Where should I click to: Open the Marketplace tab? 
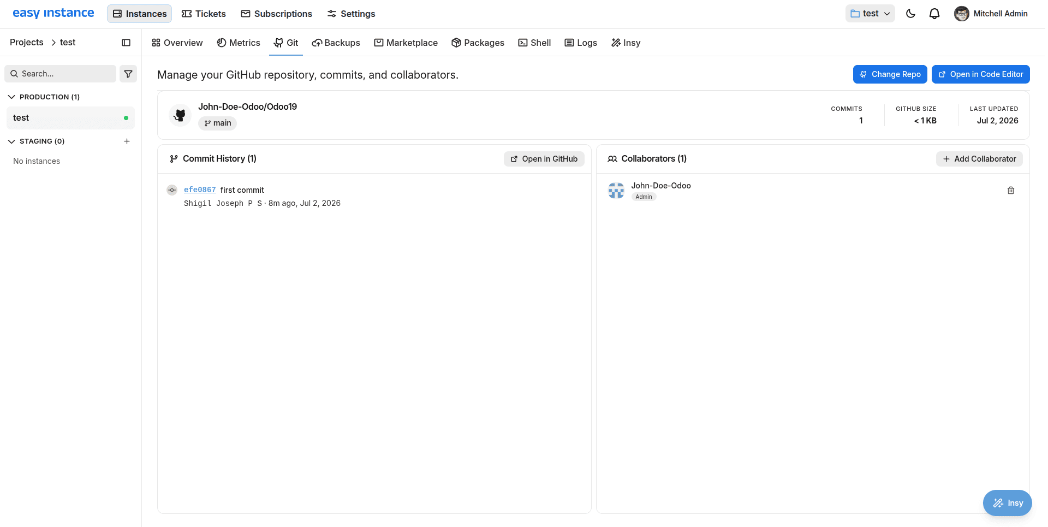(x=406, y=43)
